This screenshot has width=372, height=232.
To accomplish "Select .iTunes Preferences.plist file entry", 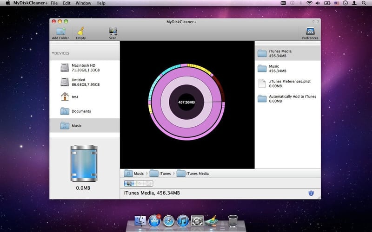I will click(287, 84).
